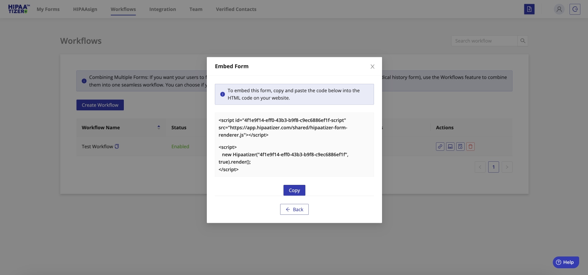
Task: Click the link icon for Test Workflow
Action: click(x=440, y=147)
